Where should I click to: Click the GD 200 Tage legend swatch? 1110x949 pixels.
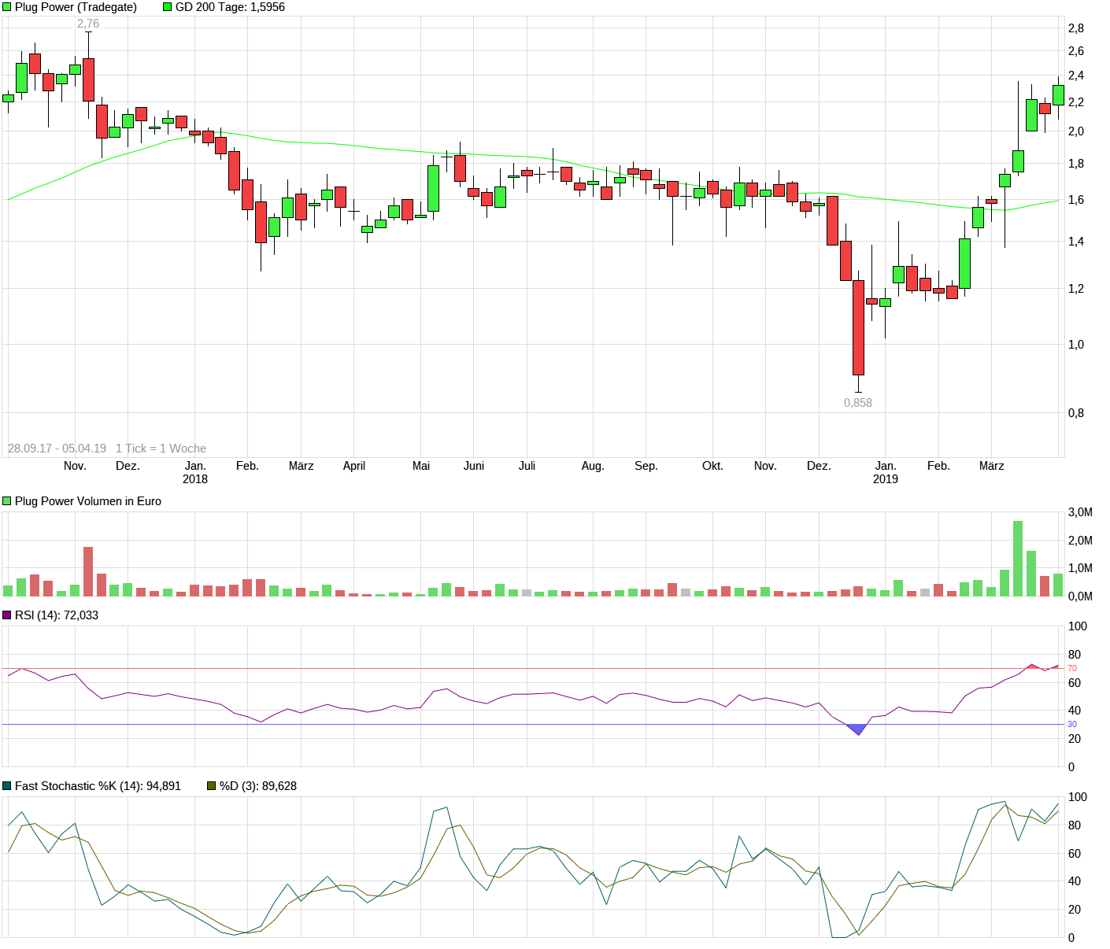167,7
